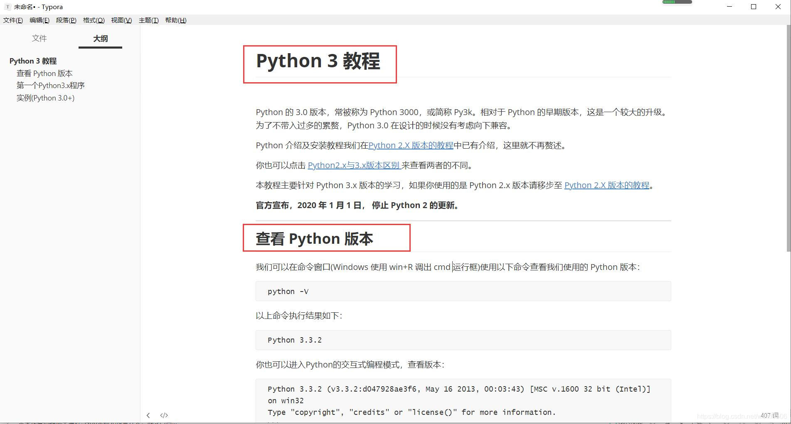The image size is (791, 424).
Task: Open the 编辑(E) menu
Action: pyautogui.click(x=39, y=20)
